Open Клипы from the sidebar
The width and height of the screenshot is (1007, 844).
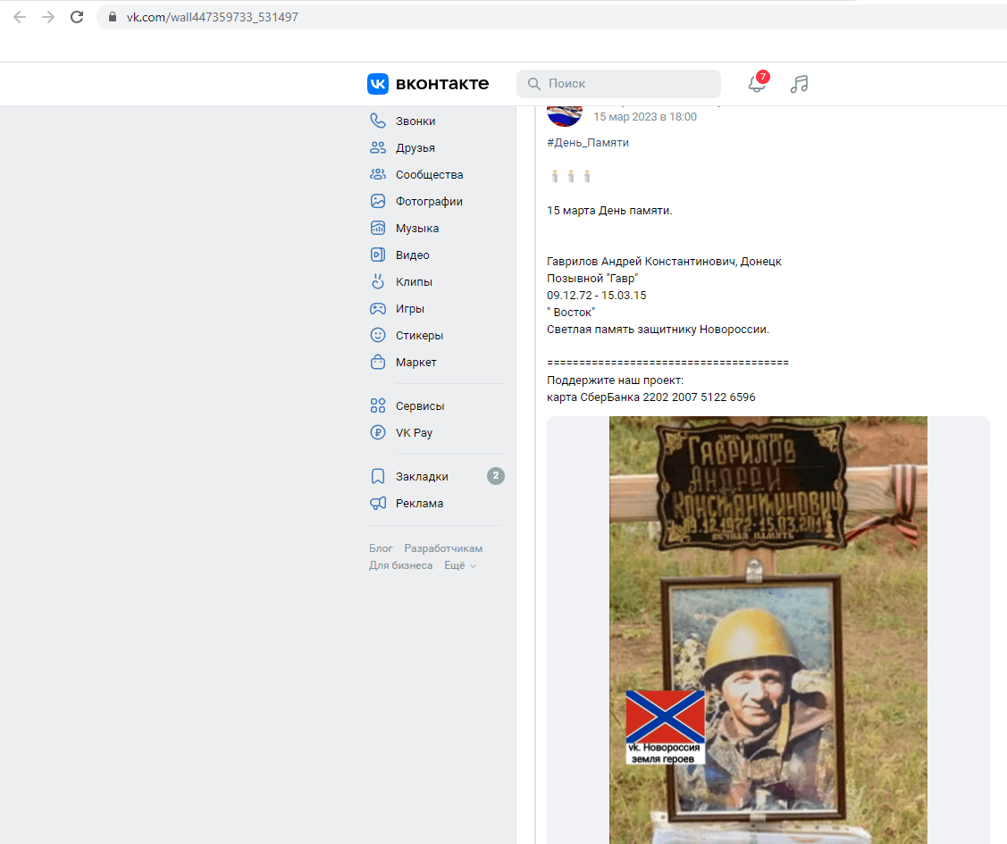414,282
